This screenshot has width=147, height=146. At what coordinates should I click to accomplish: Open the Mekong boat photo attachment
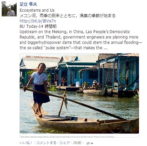click(79, 93)
